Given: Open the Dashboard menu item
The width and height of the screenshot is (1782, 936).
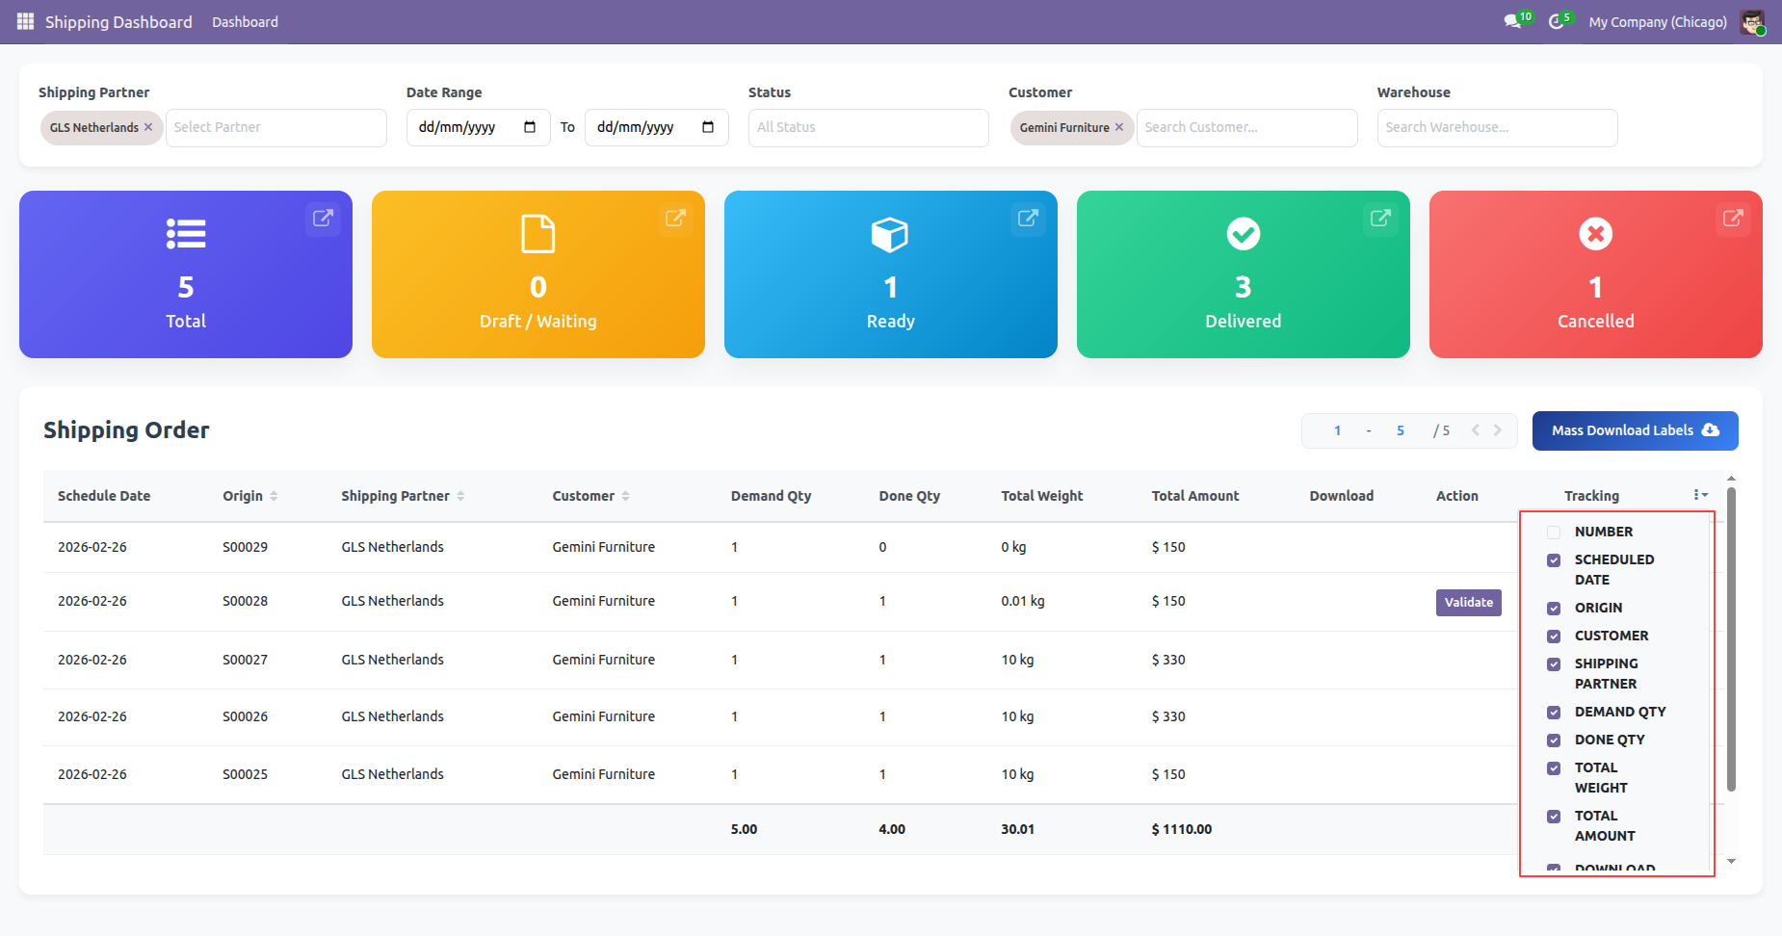Looking at the screenshot, I should (245, 22).
